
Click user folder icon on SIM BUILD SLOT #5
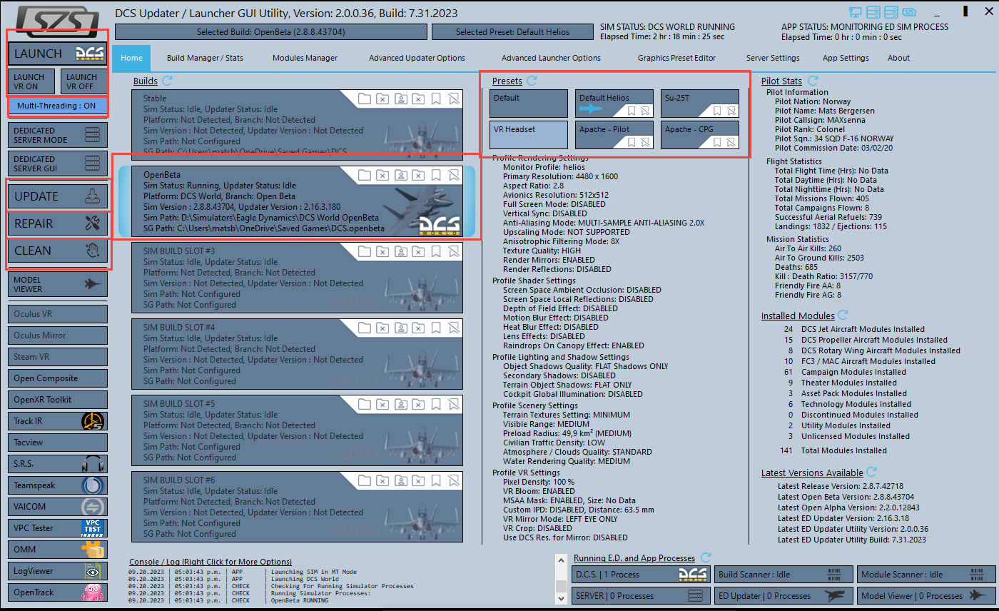pos(401,403)
